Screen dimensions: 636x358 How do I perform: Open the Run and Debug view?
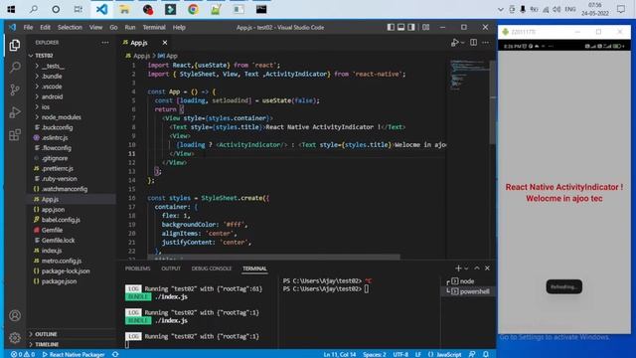15,112
